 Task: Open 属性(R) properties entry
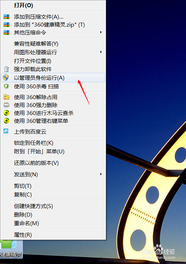point(53,235)
